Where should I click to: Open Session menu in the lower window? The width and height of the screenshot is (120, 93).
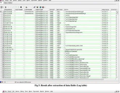click(x=17, y=91)
